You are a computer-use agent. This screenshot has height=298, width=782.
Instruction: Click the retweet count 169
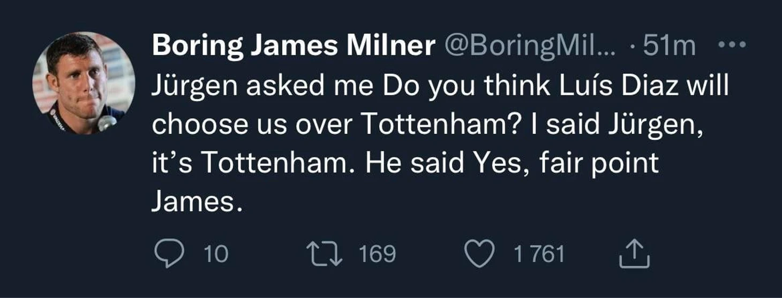click(x=377, y=254)
